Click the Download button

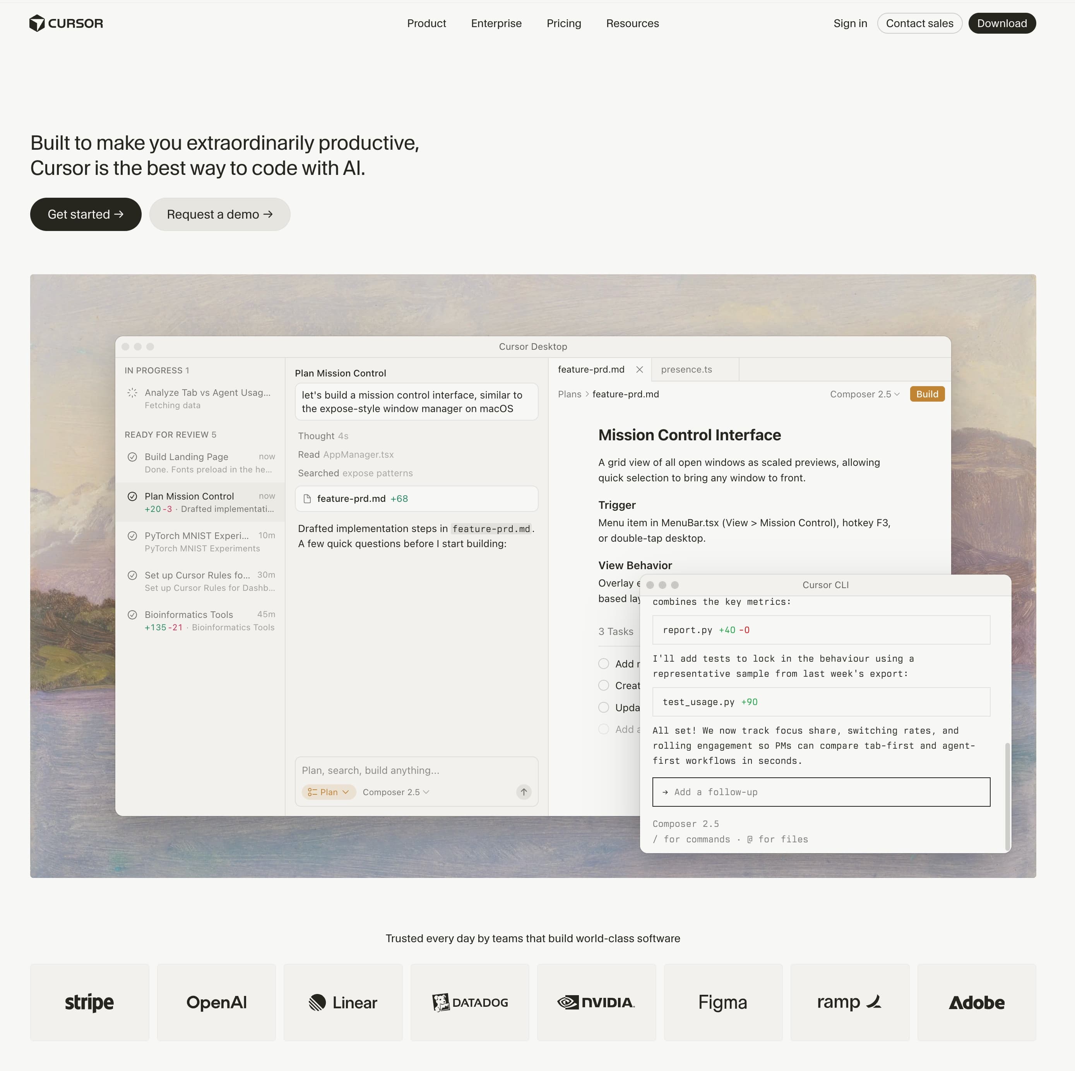click(x=1001, y=23)
